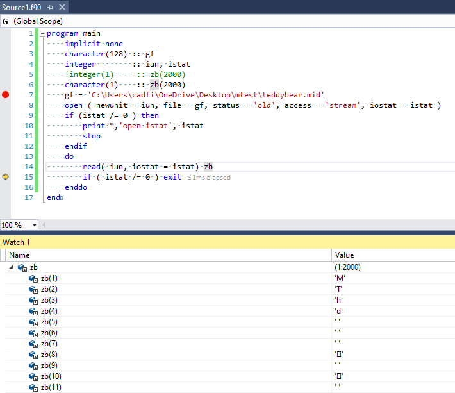Click the variable icon next to zb
The height and width of the screenshot is (393, 455).
pyautogui.click(x=22, y=267)
